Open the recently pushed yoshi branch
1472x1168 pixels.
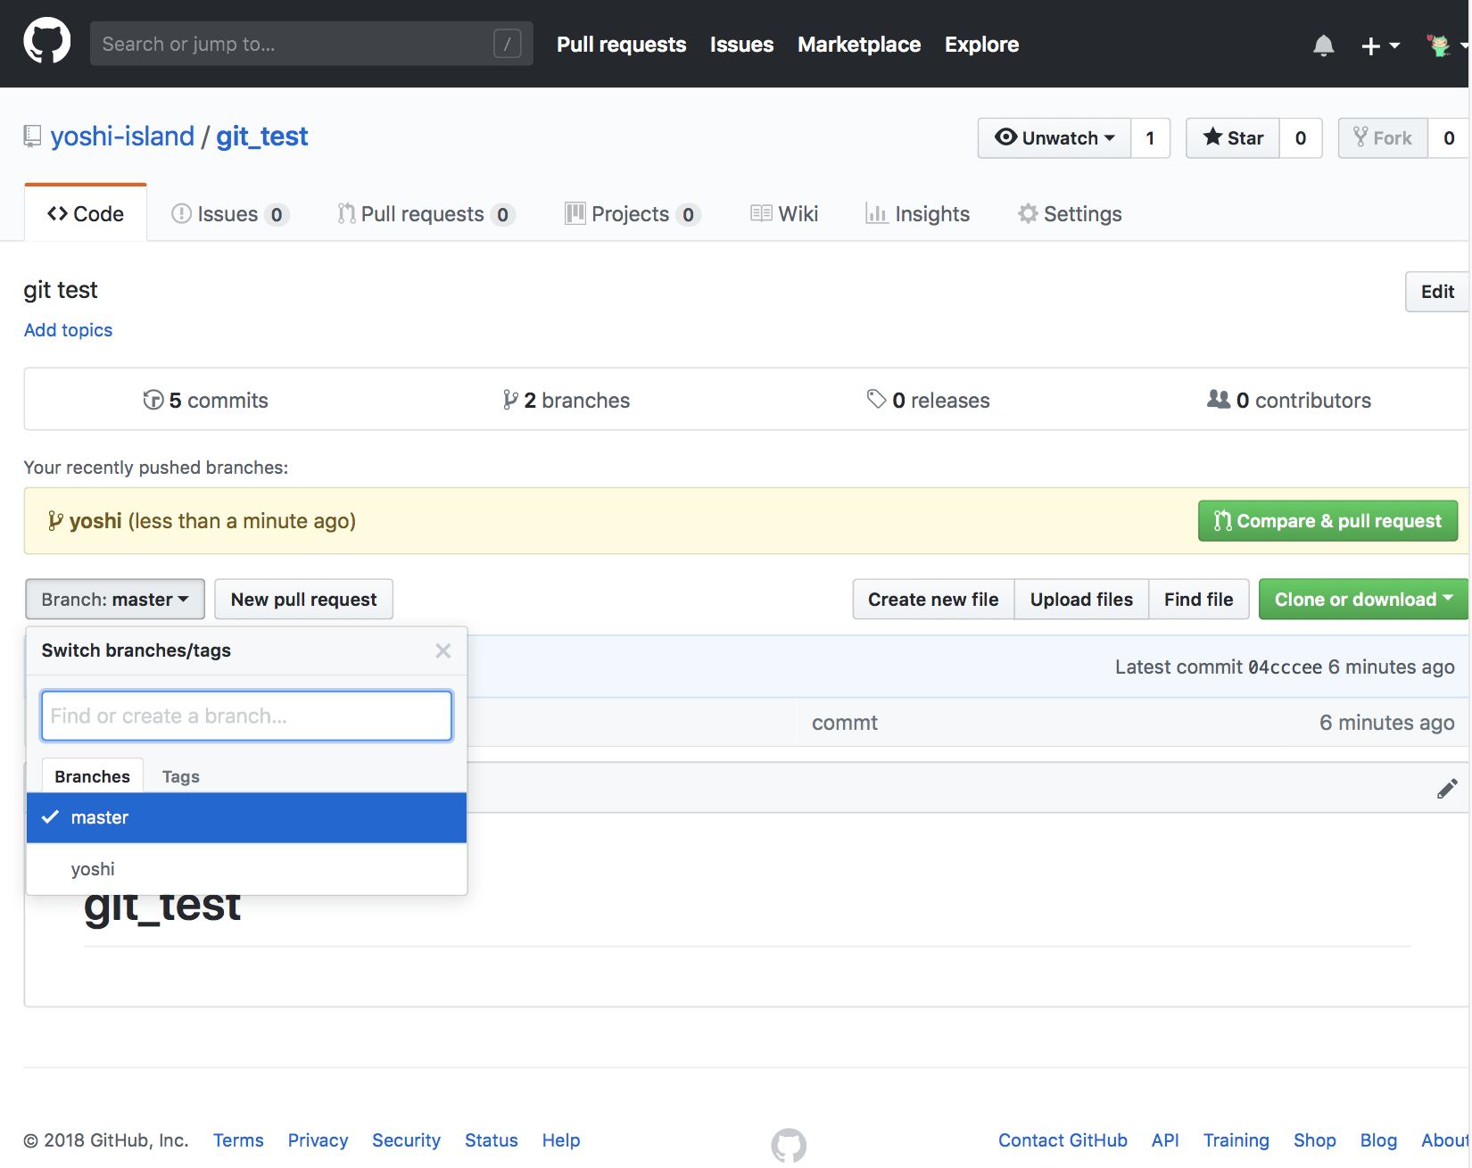point(95,521)
